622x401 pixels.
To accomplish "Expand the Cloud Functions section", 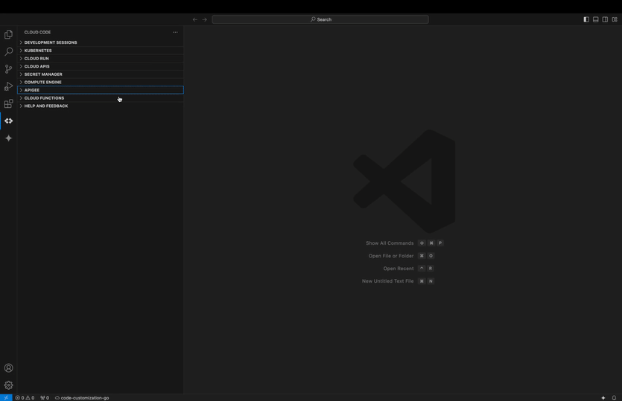I will tap(101, 98).
